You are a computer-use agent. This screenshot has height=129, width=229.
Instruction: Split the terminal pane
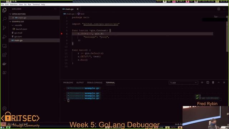[208, 82]
